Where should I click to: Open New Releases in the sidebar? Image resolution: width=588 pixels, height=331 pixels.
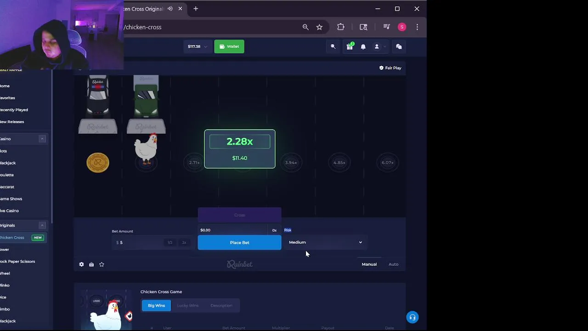[x=12, y=122]
